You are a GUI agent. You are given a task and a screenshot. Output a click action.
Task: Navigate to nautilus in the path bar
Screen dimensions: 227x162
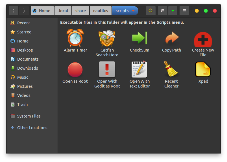tap(101, 11)
